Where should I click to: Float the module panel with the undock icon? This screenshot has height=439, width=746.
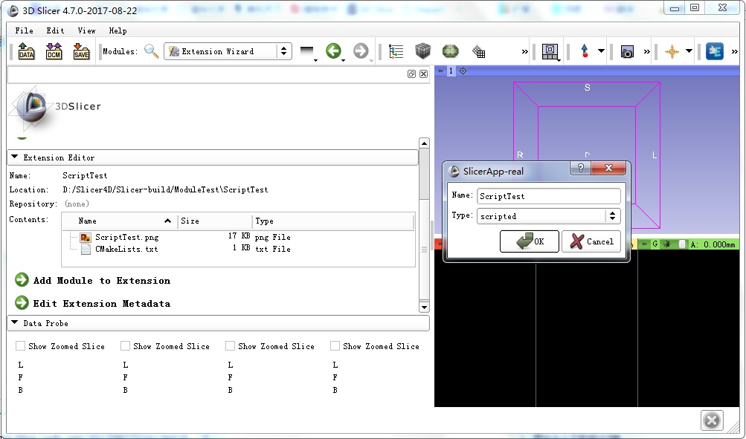[411, 74]
